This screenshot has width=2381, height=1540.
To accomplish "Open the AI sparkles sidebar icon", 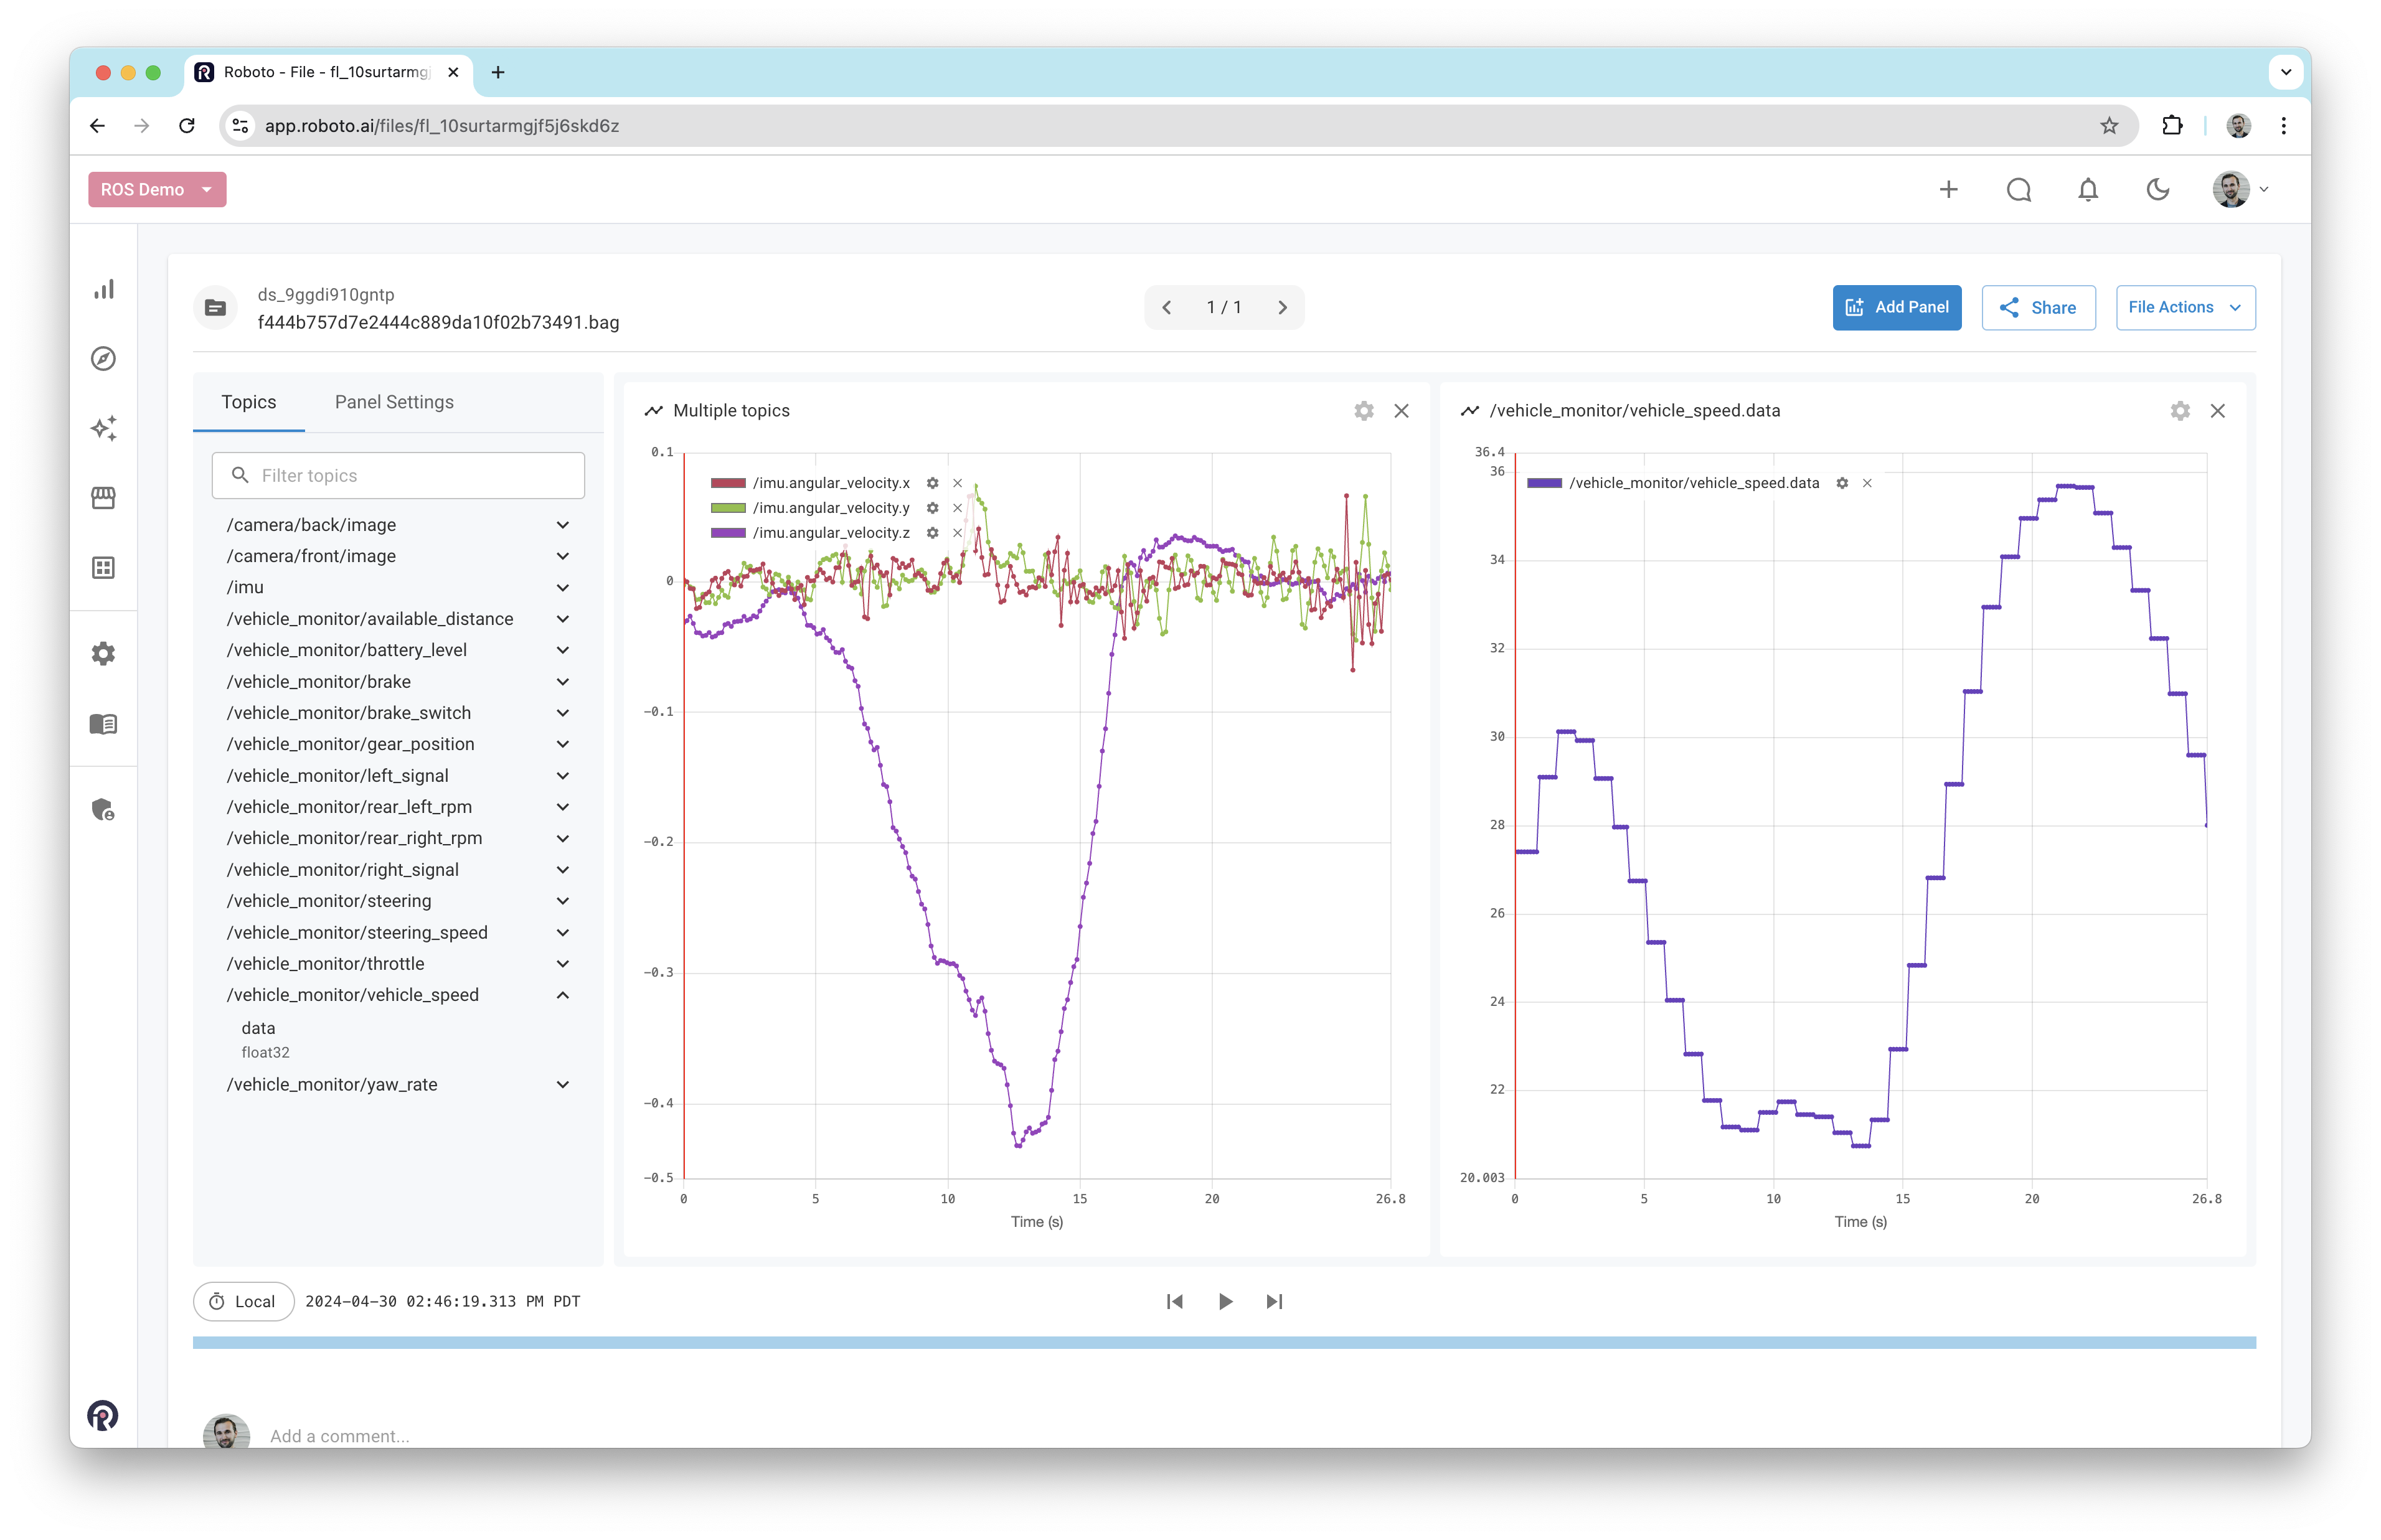I will tap(104, 428).
